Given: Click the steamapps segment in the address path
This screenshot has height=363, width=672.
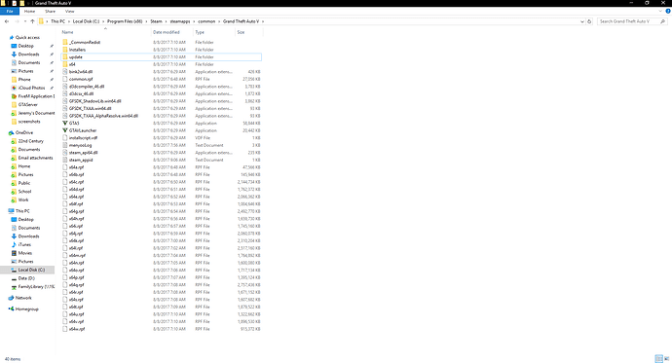Looking at the screenshot, I should [180, 21].
